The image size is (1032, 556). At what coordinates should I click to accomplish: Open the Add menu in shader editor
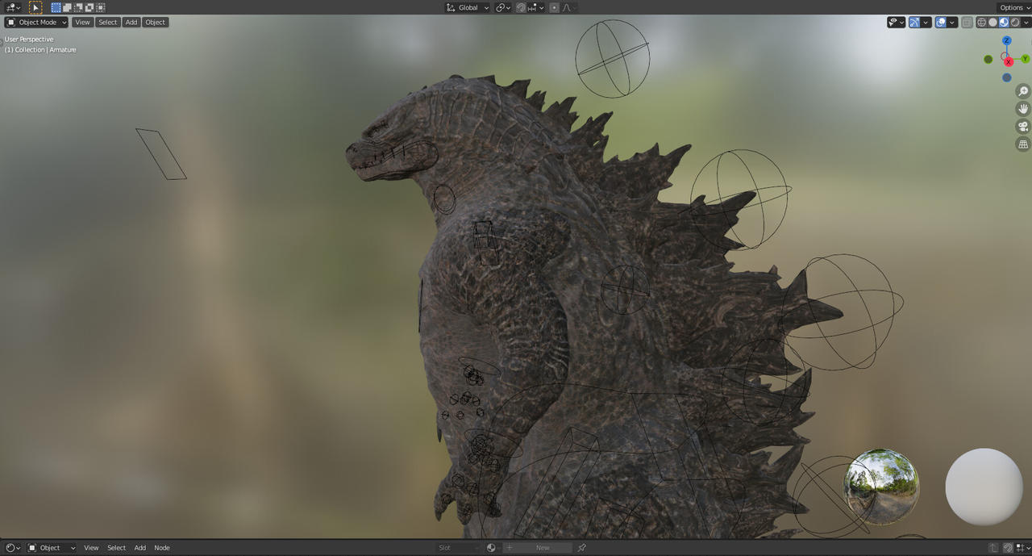(x=140, y=547)
